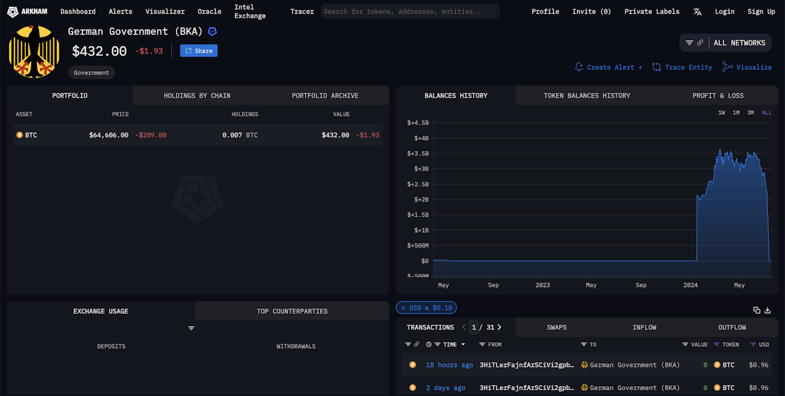This screenshot has width=785, height=396.
Task: Click the BTC token icon in 18 hours ago row
Action: (717, 365)
